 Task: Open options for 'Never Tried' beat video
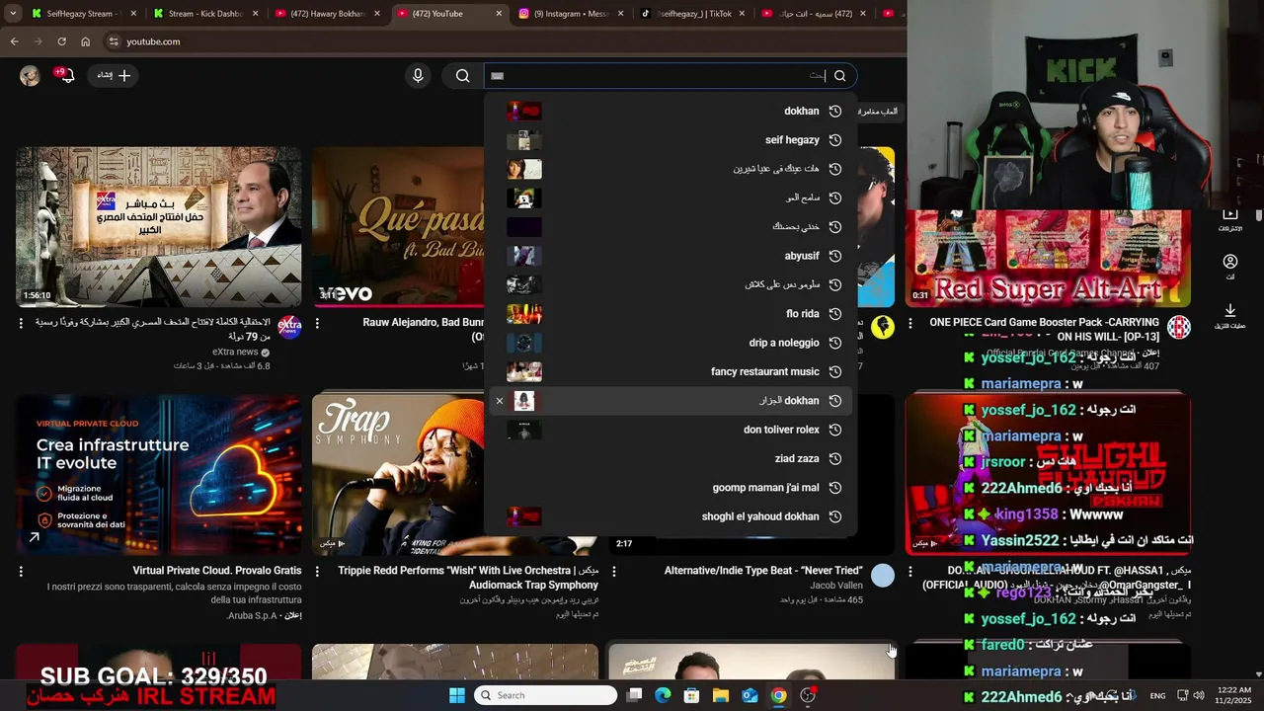pos(613,571)
